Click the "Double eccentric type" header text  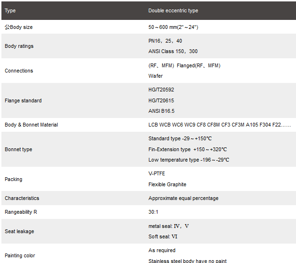coord(173,10)
